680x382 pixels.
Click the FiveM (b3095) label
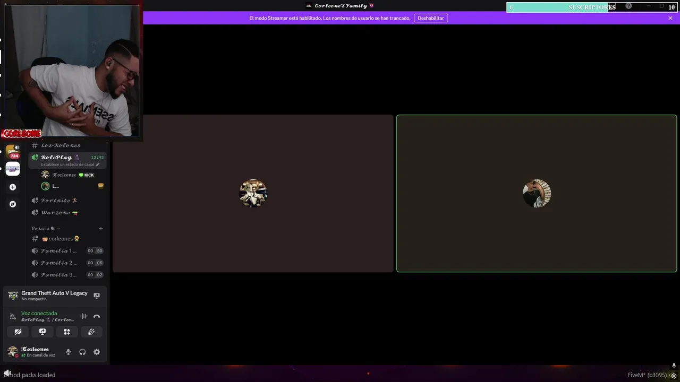tap(647, 375)
